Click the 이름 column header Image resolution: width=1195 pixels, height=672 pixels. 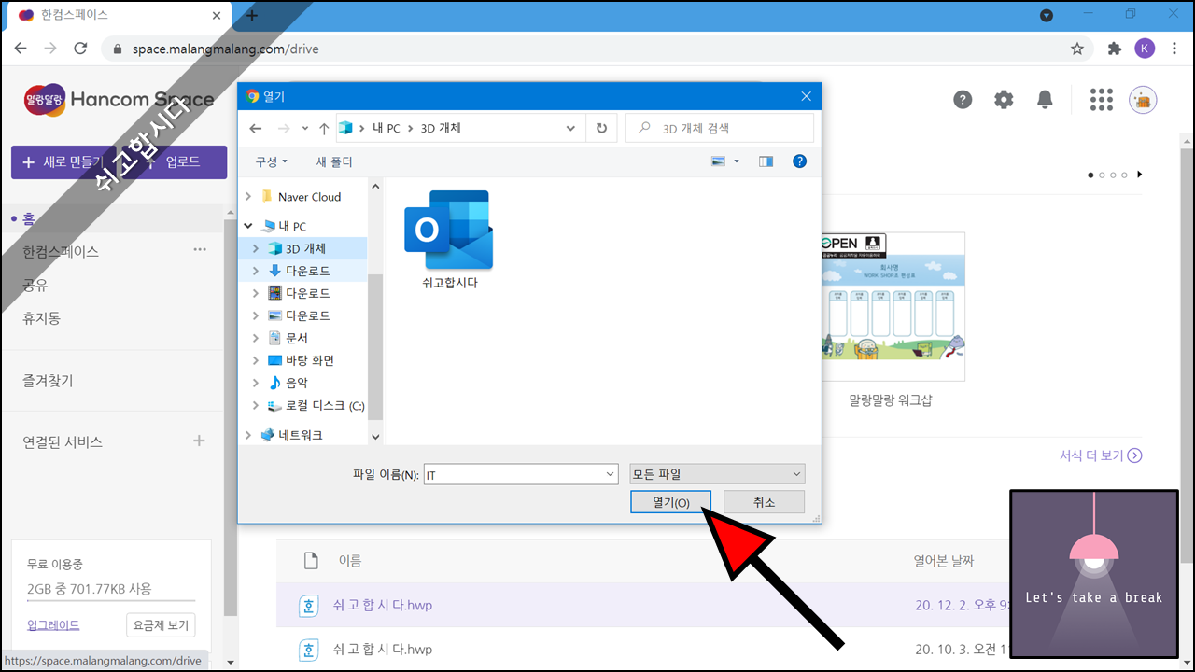point(350,560)
